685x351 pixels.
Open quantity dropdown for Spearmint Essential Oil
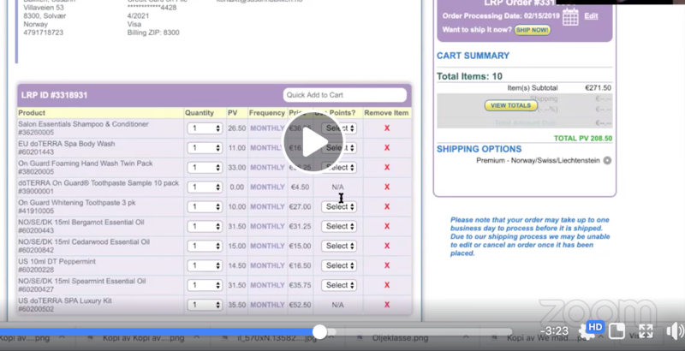(x=205, y=285)
